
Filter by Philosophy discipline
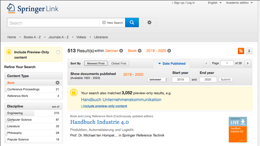click(x=33, y=133)
